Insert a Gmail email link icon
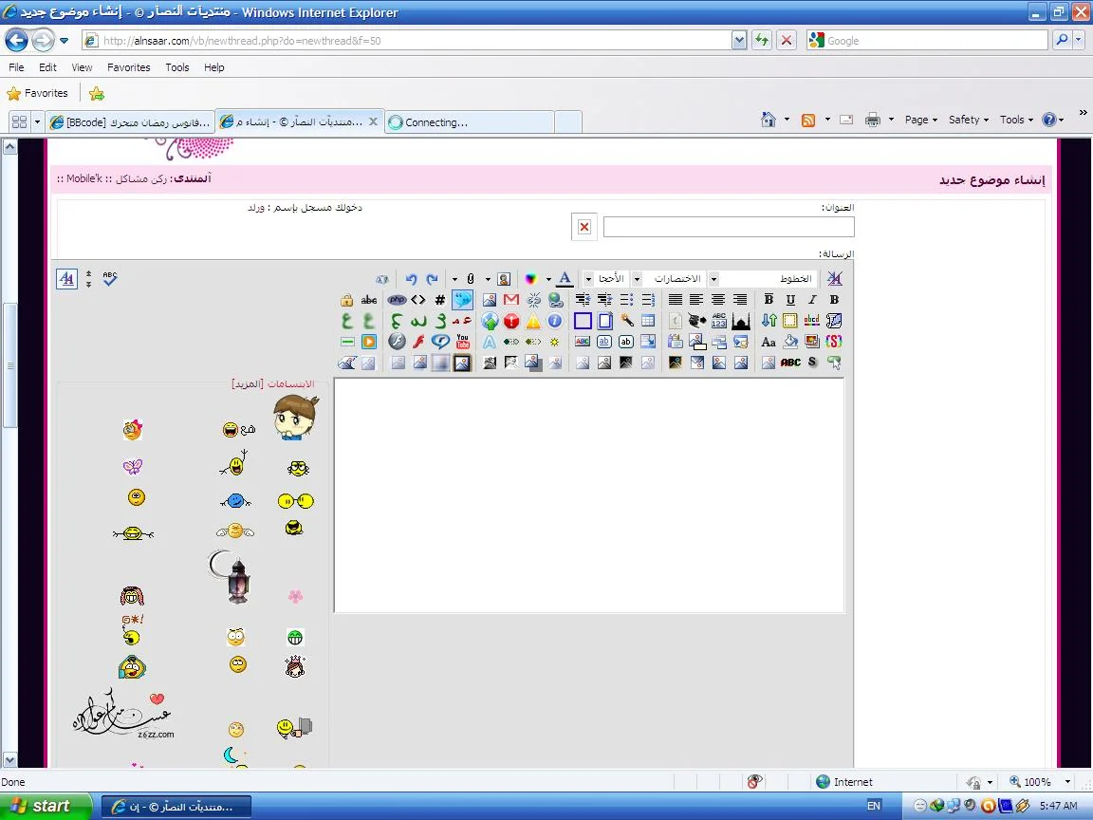1093x820 pixels. pos(511,300)
